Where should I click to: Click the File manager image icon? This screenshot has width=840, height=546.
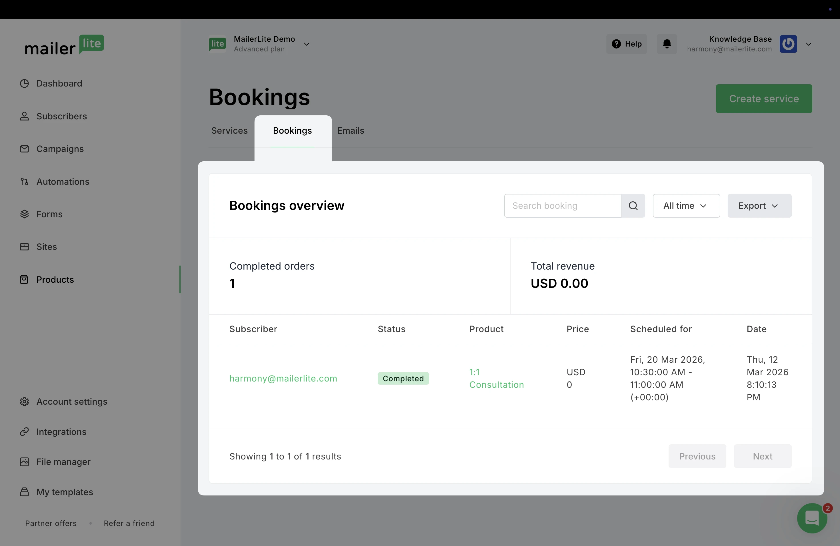(24, 462)
